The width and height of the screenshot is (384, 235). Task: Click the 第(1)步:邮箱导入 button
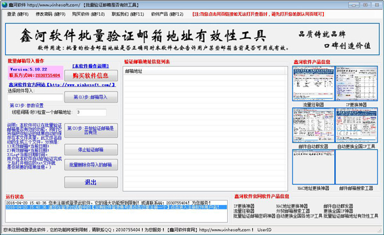point(91,97)
